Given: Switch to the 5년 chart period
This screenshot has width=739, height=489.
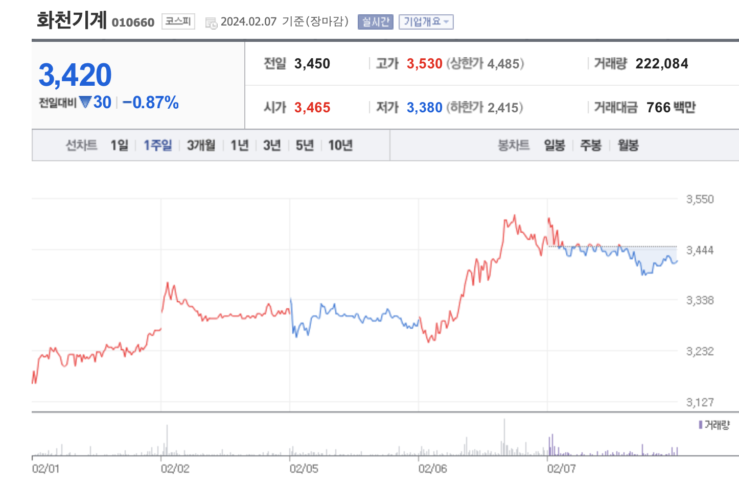Looking at the screenshot, I should [x=305, y=145].
